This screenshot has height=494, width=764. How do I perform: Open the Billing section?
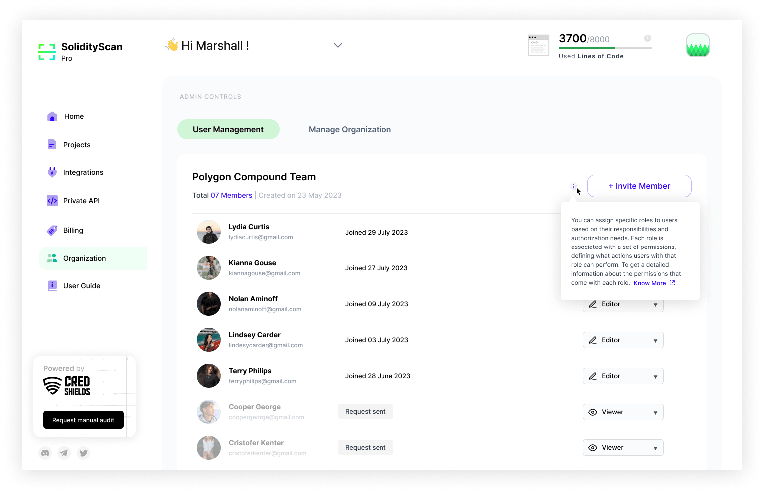point(73,230)
